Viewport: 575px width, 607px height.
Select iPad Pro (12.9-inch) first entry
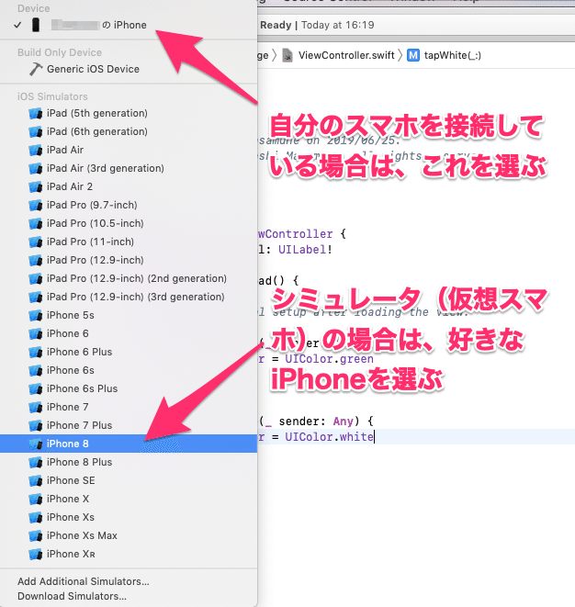pos(129,260)
